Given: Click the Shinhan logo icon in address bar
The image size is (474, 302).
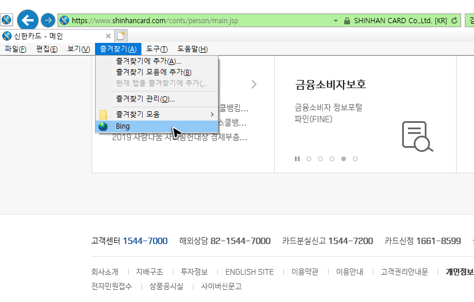Looking at the screenshot, I should tap(64, 20).
